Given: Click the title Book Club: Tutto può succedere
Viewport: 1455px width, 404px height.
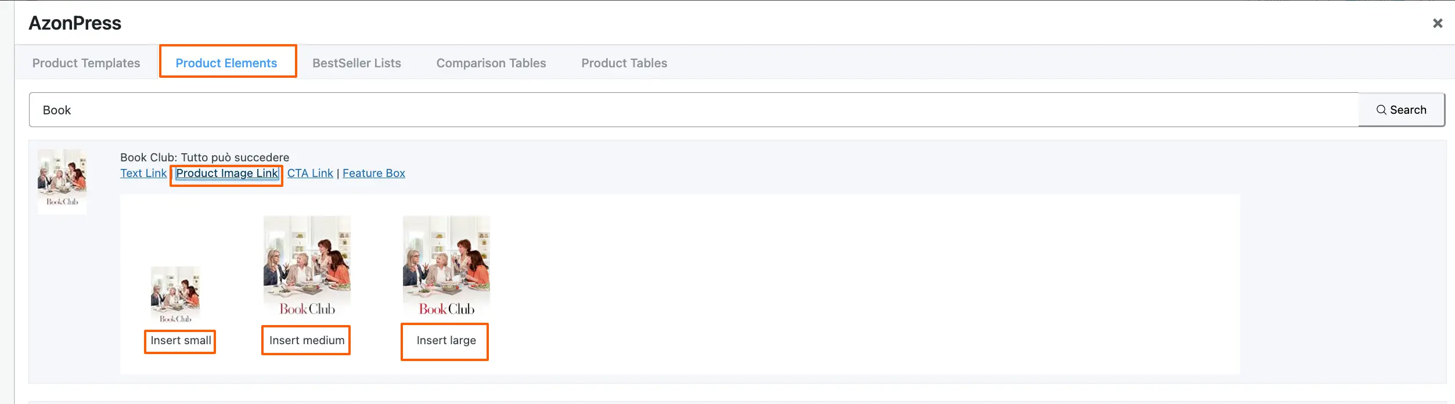Looking at the screenshot, I should [x=204, y=157].
